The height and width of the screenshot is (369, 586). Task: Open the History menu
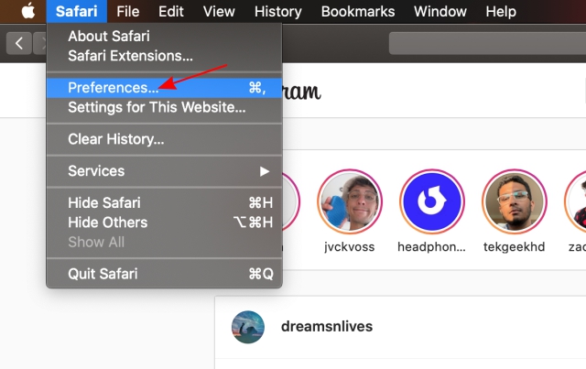pyautogui.click(x=277, y=11)
